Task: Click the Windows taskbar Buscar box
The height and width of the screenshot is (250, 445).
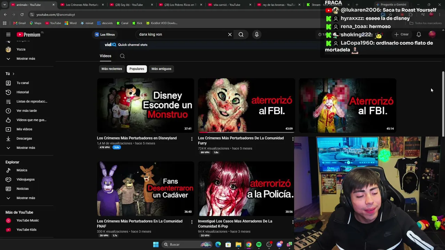Action: (187, 244)
